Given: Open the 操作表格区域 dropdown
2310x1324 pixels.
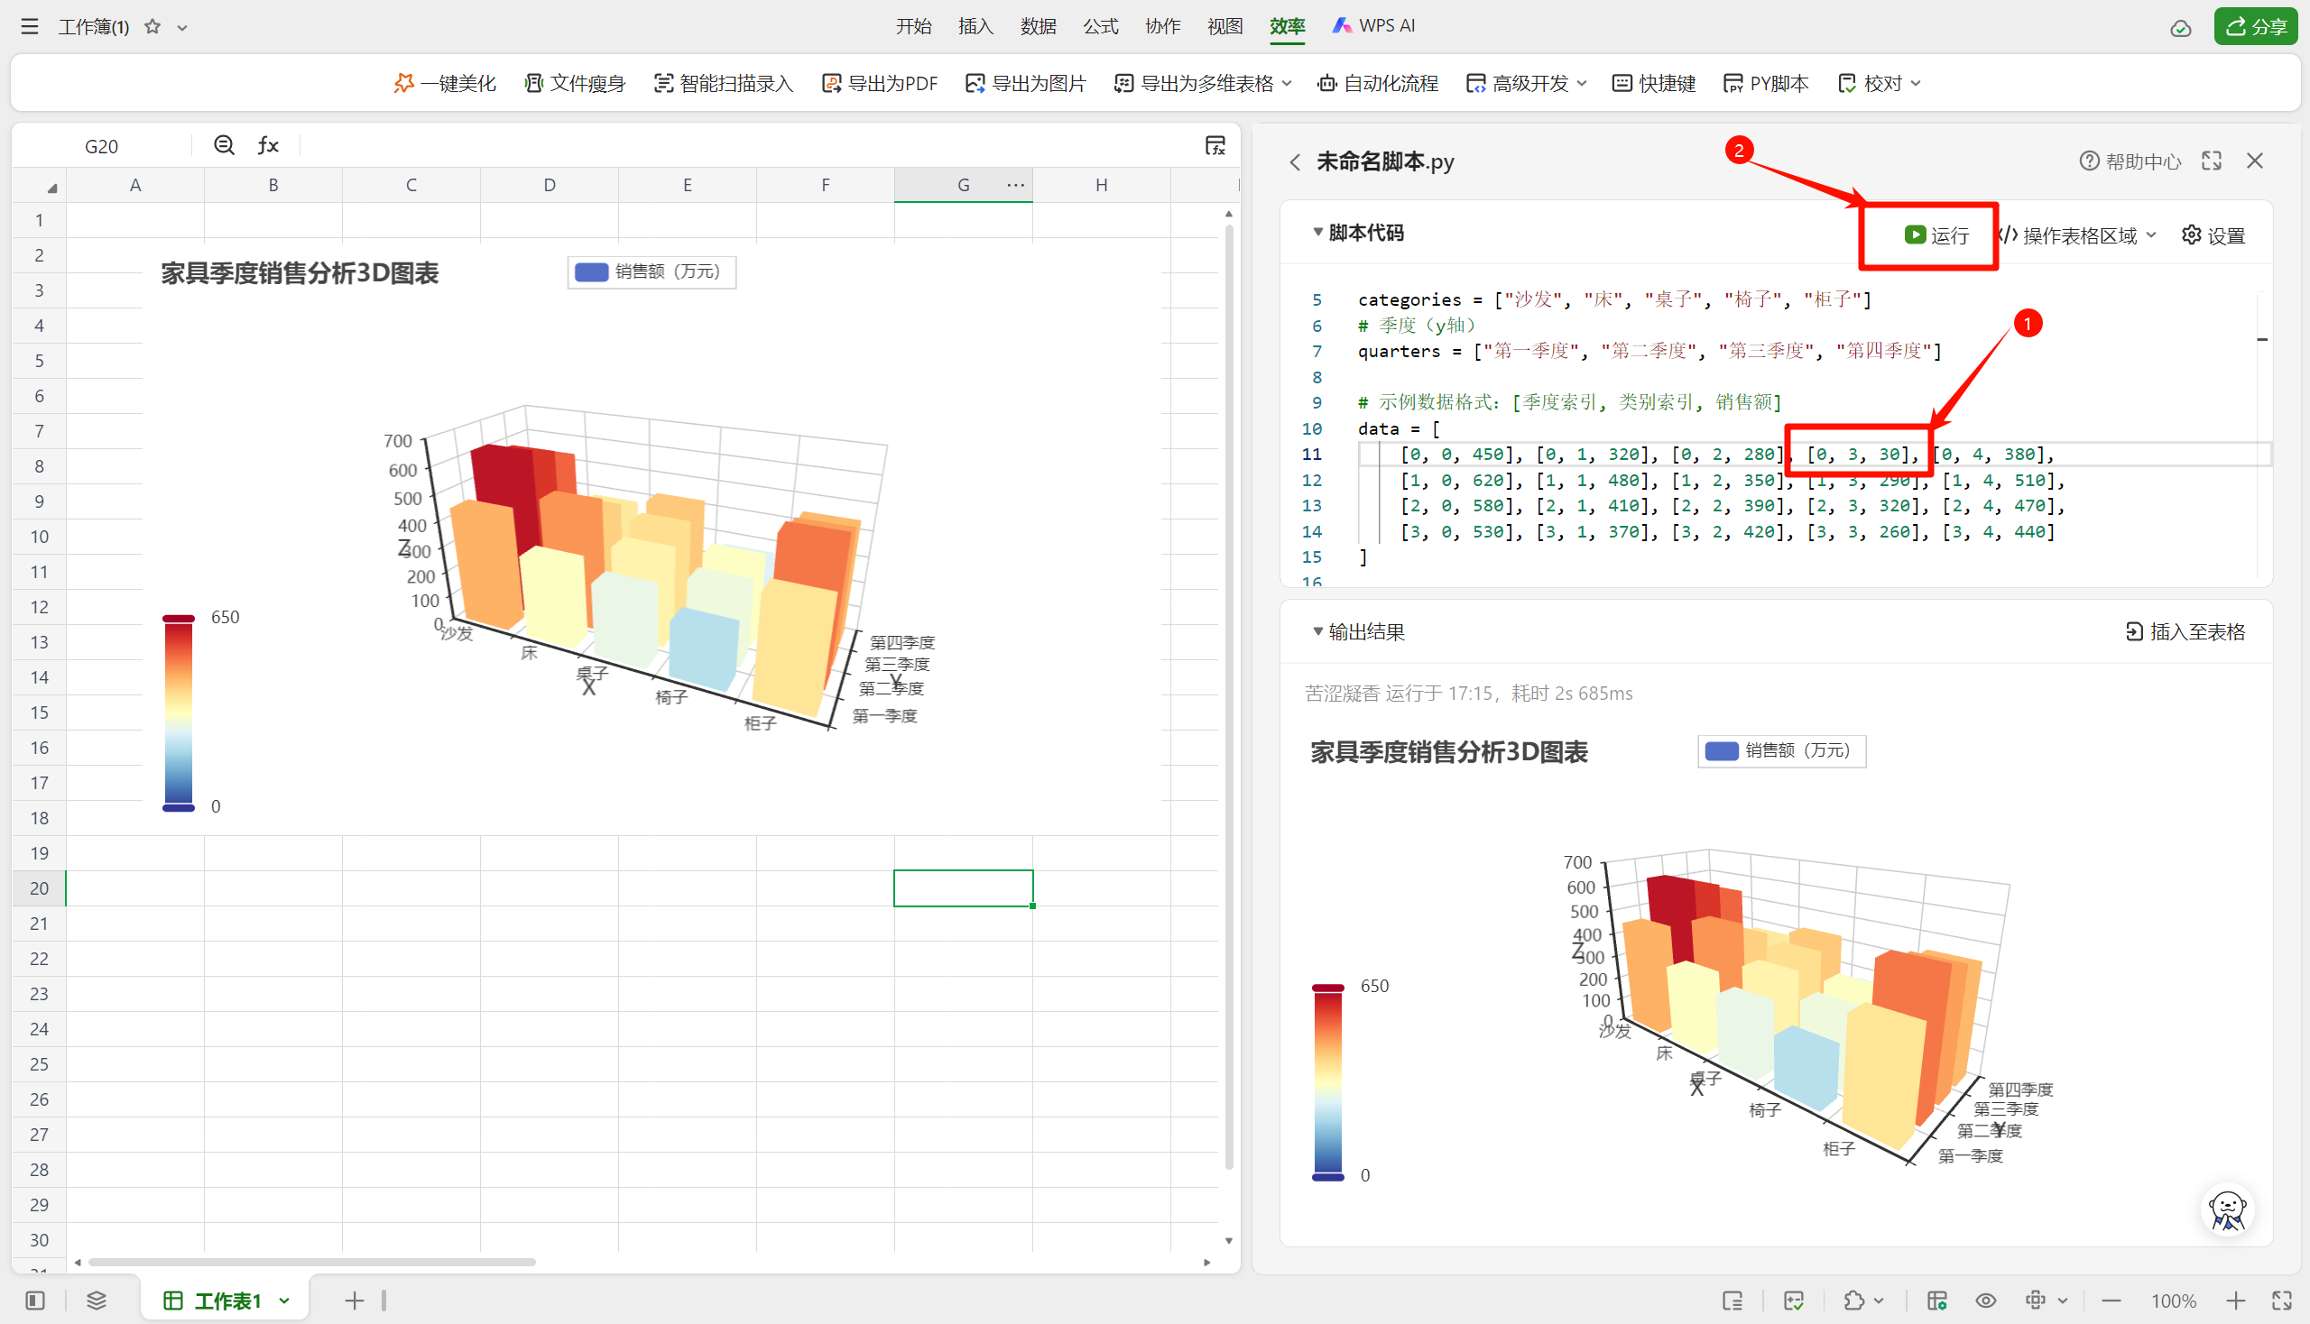Looking at the screenshot, I should tap(2079, 235).
